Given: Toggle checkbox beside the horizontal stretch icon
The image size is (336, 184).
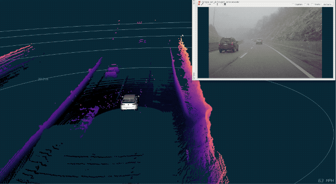Looking at the screenshot, I should (207, 4).
